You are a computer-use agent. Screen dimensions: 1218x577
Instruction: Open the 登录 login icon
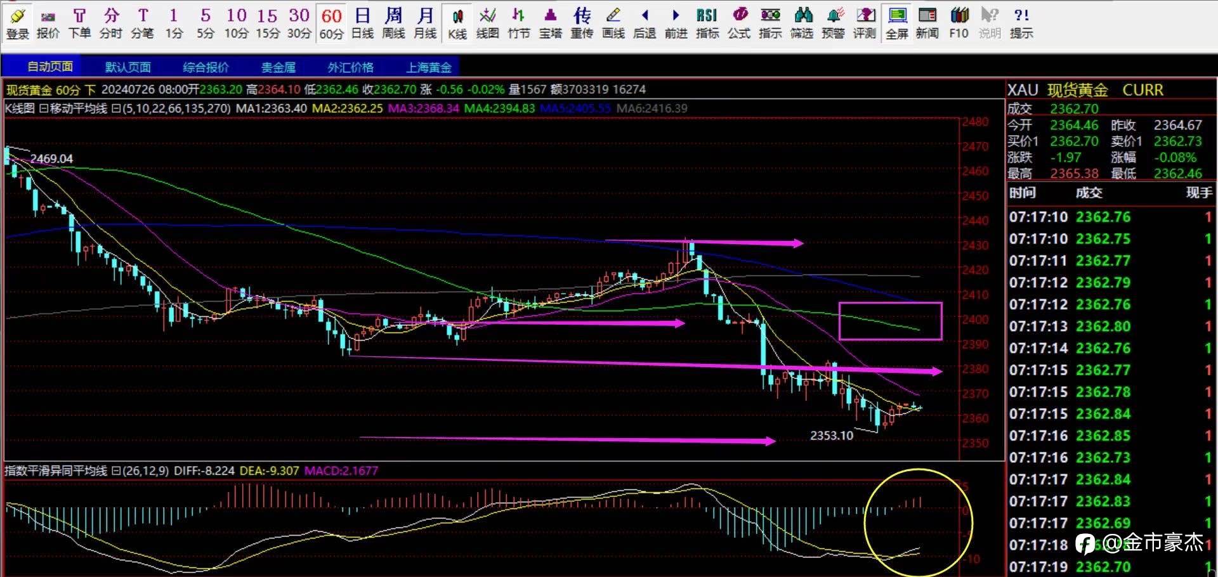(x=17, y=23)
